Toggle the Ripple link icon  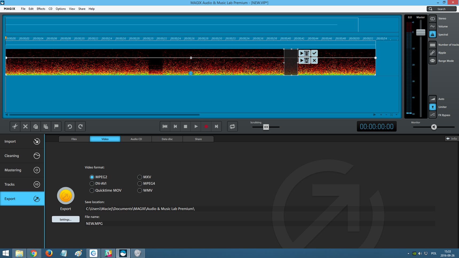tap(433, 53)
